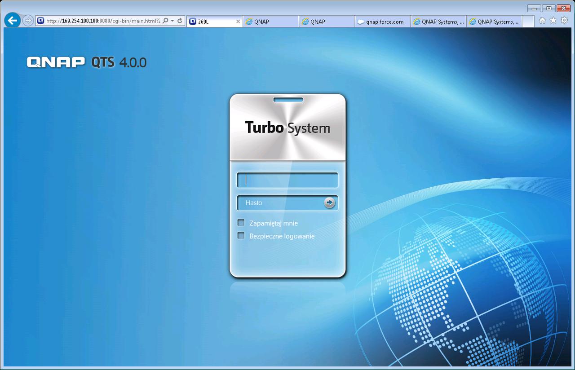This screenshot has width=575, height=370.
Task: Click the QNAP QTS 4.0.0 logo
Action: 87,62
